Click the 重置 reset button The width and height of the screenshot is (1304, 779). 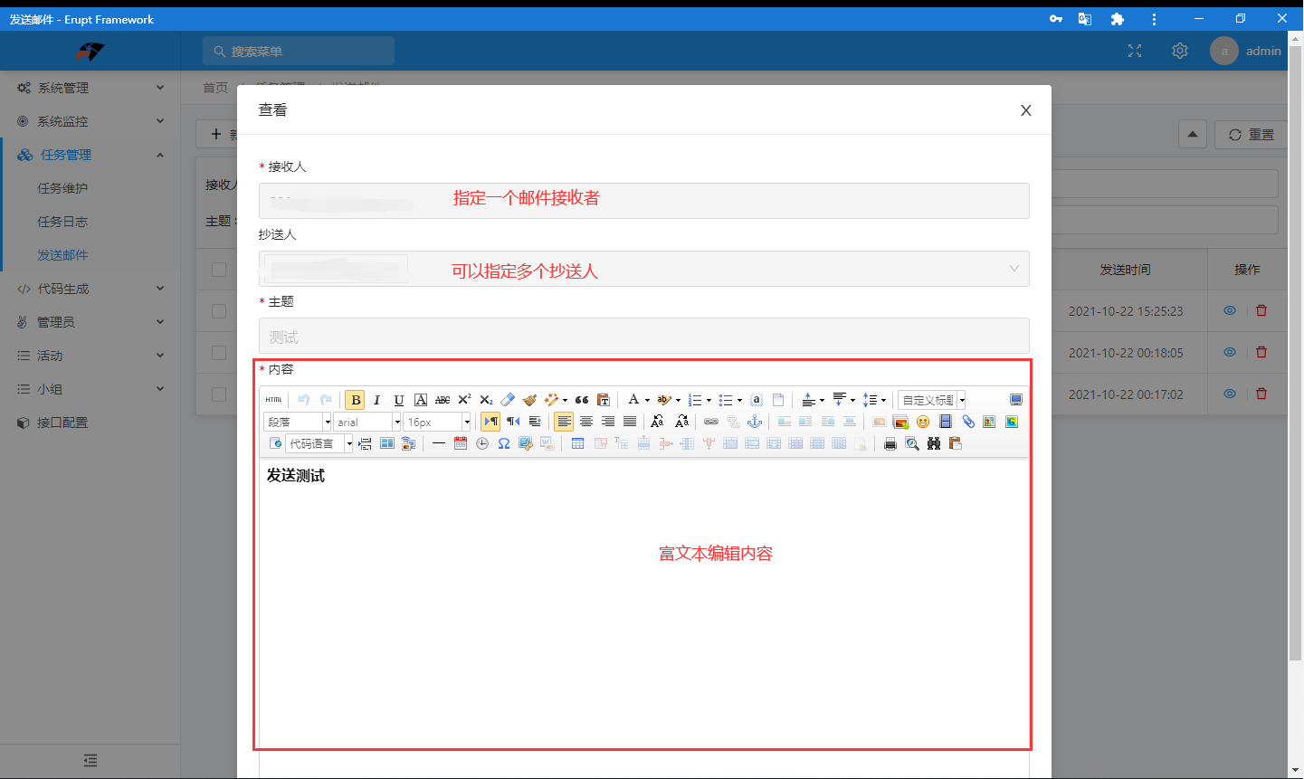point(1251,135)
